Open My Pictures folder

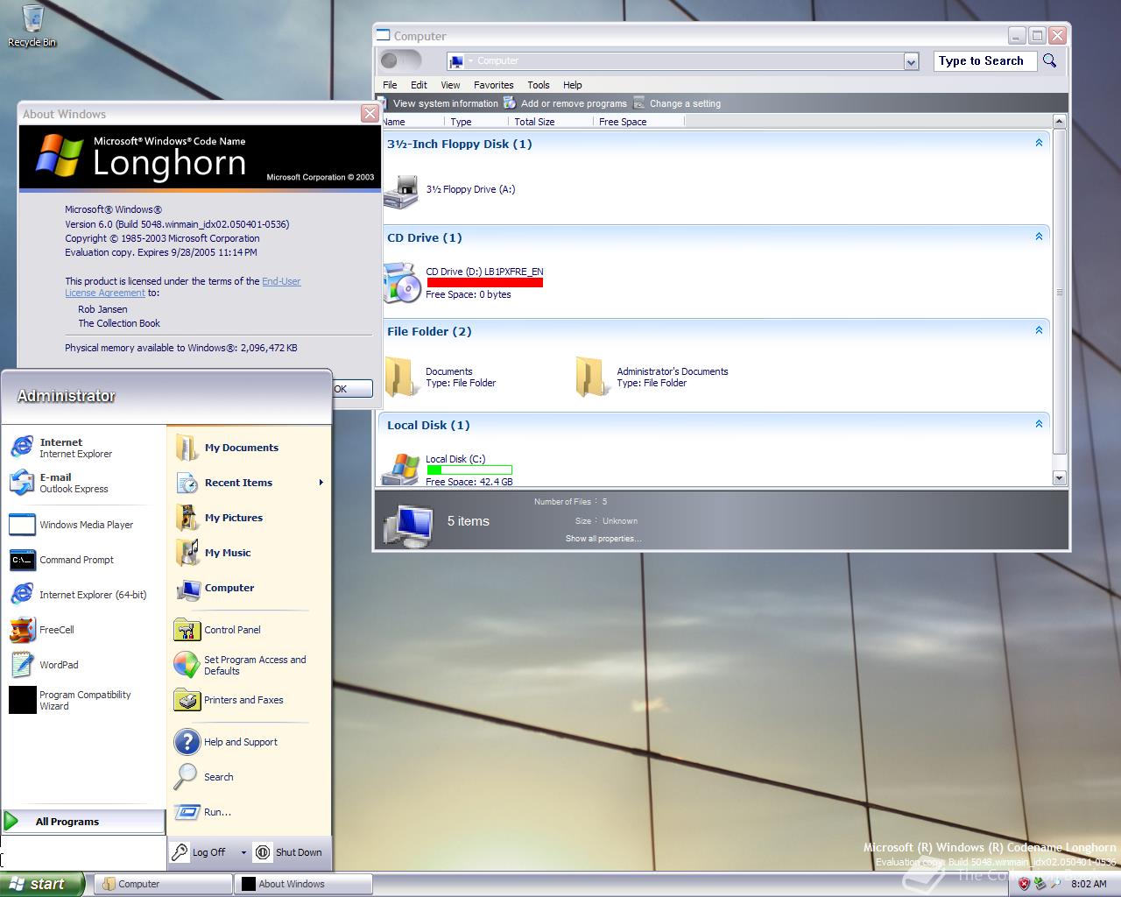pyautogui.click(x=219, y=518)
